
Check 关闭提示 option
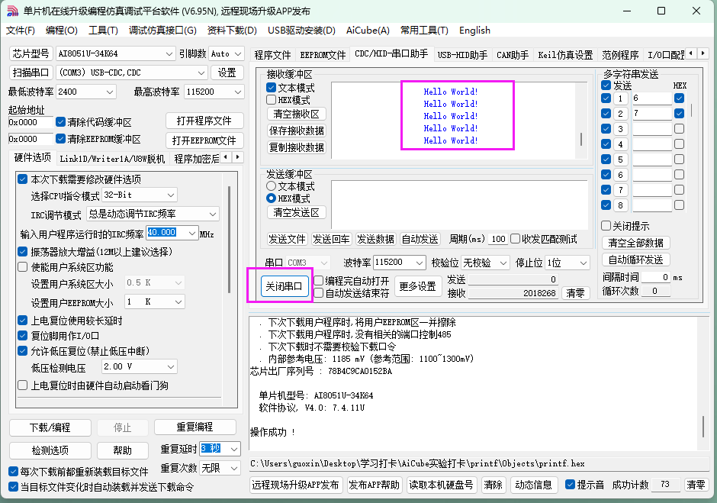click(x=606, y=226)
